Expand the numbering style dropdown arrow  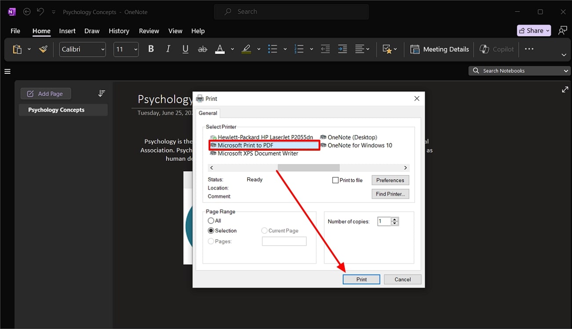[312, 49]
